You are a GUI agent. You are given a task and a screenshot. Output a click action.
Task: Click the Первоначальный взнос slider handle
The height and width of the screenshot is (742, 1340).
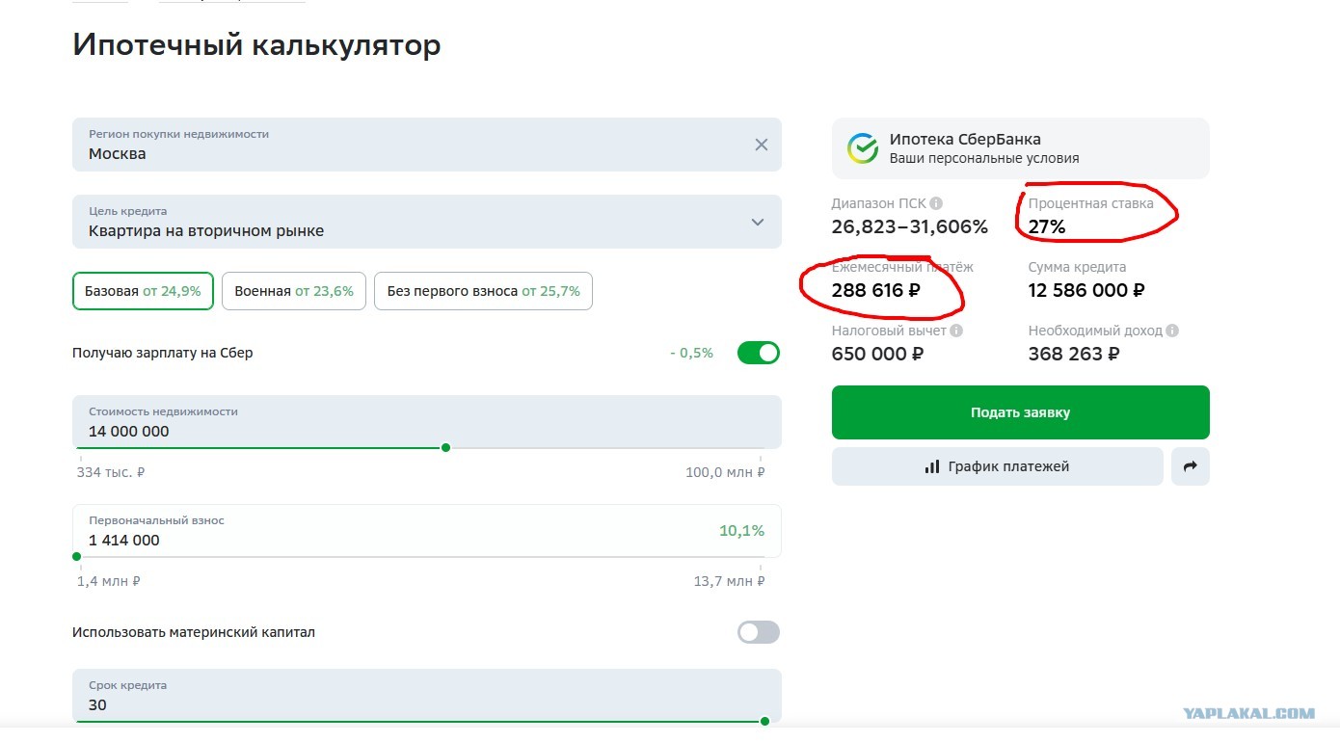pyautogui.click(x=77, y=556)
